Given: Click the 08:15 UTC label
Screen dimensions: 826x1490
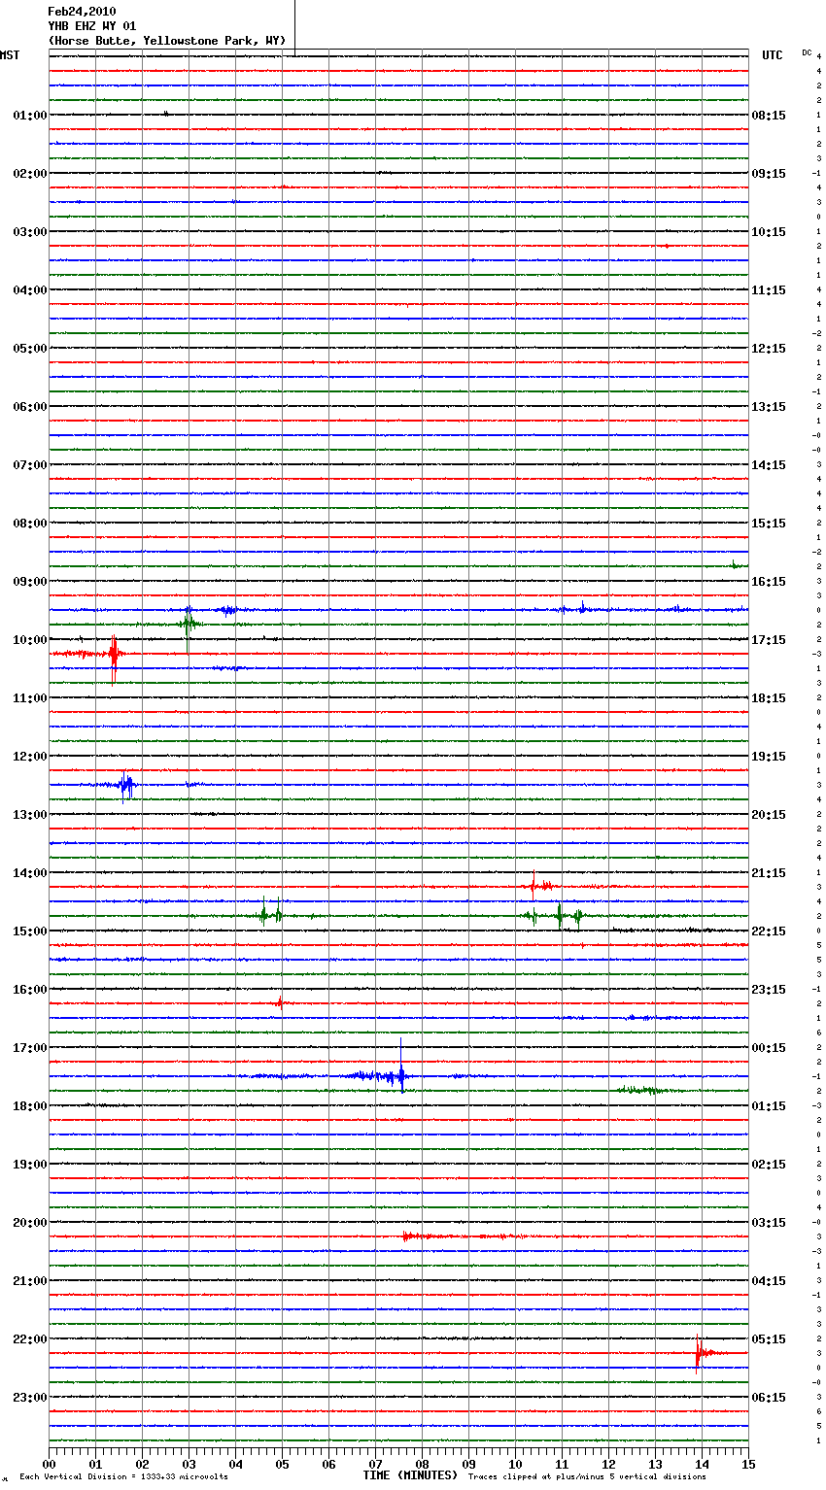Looking at the screenshot, I should 769,116.
